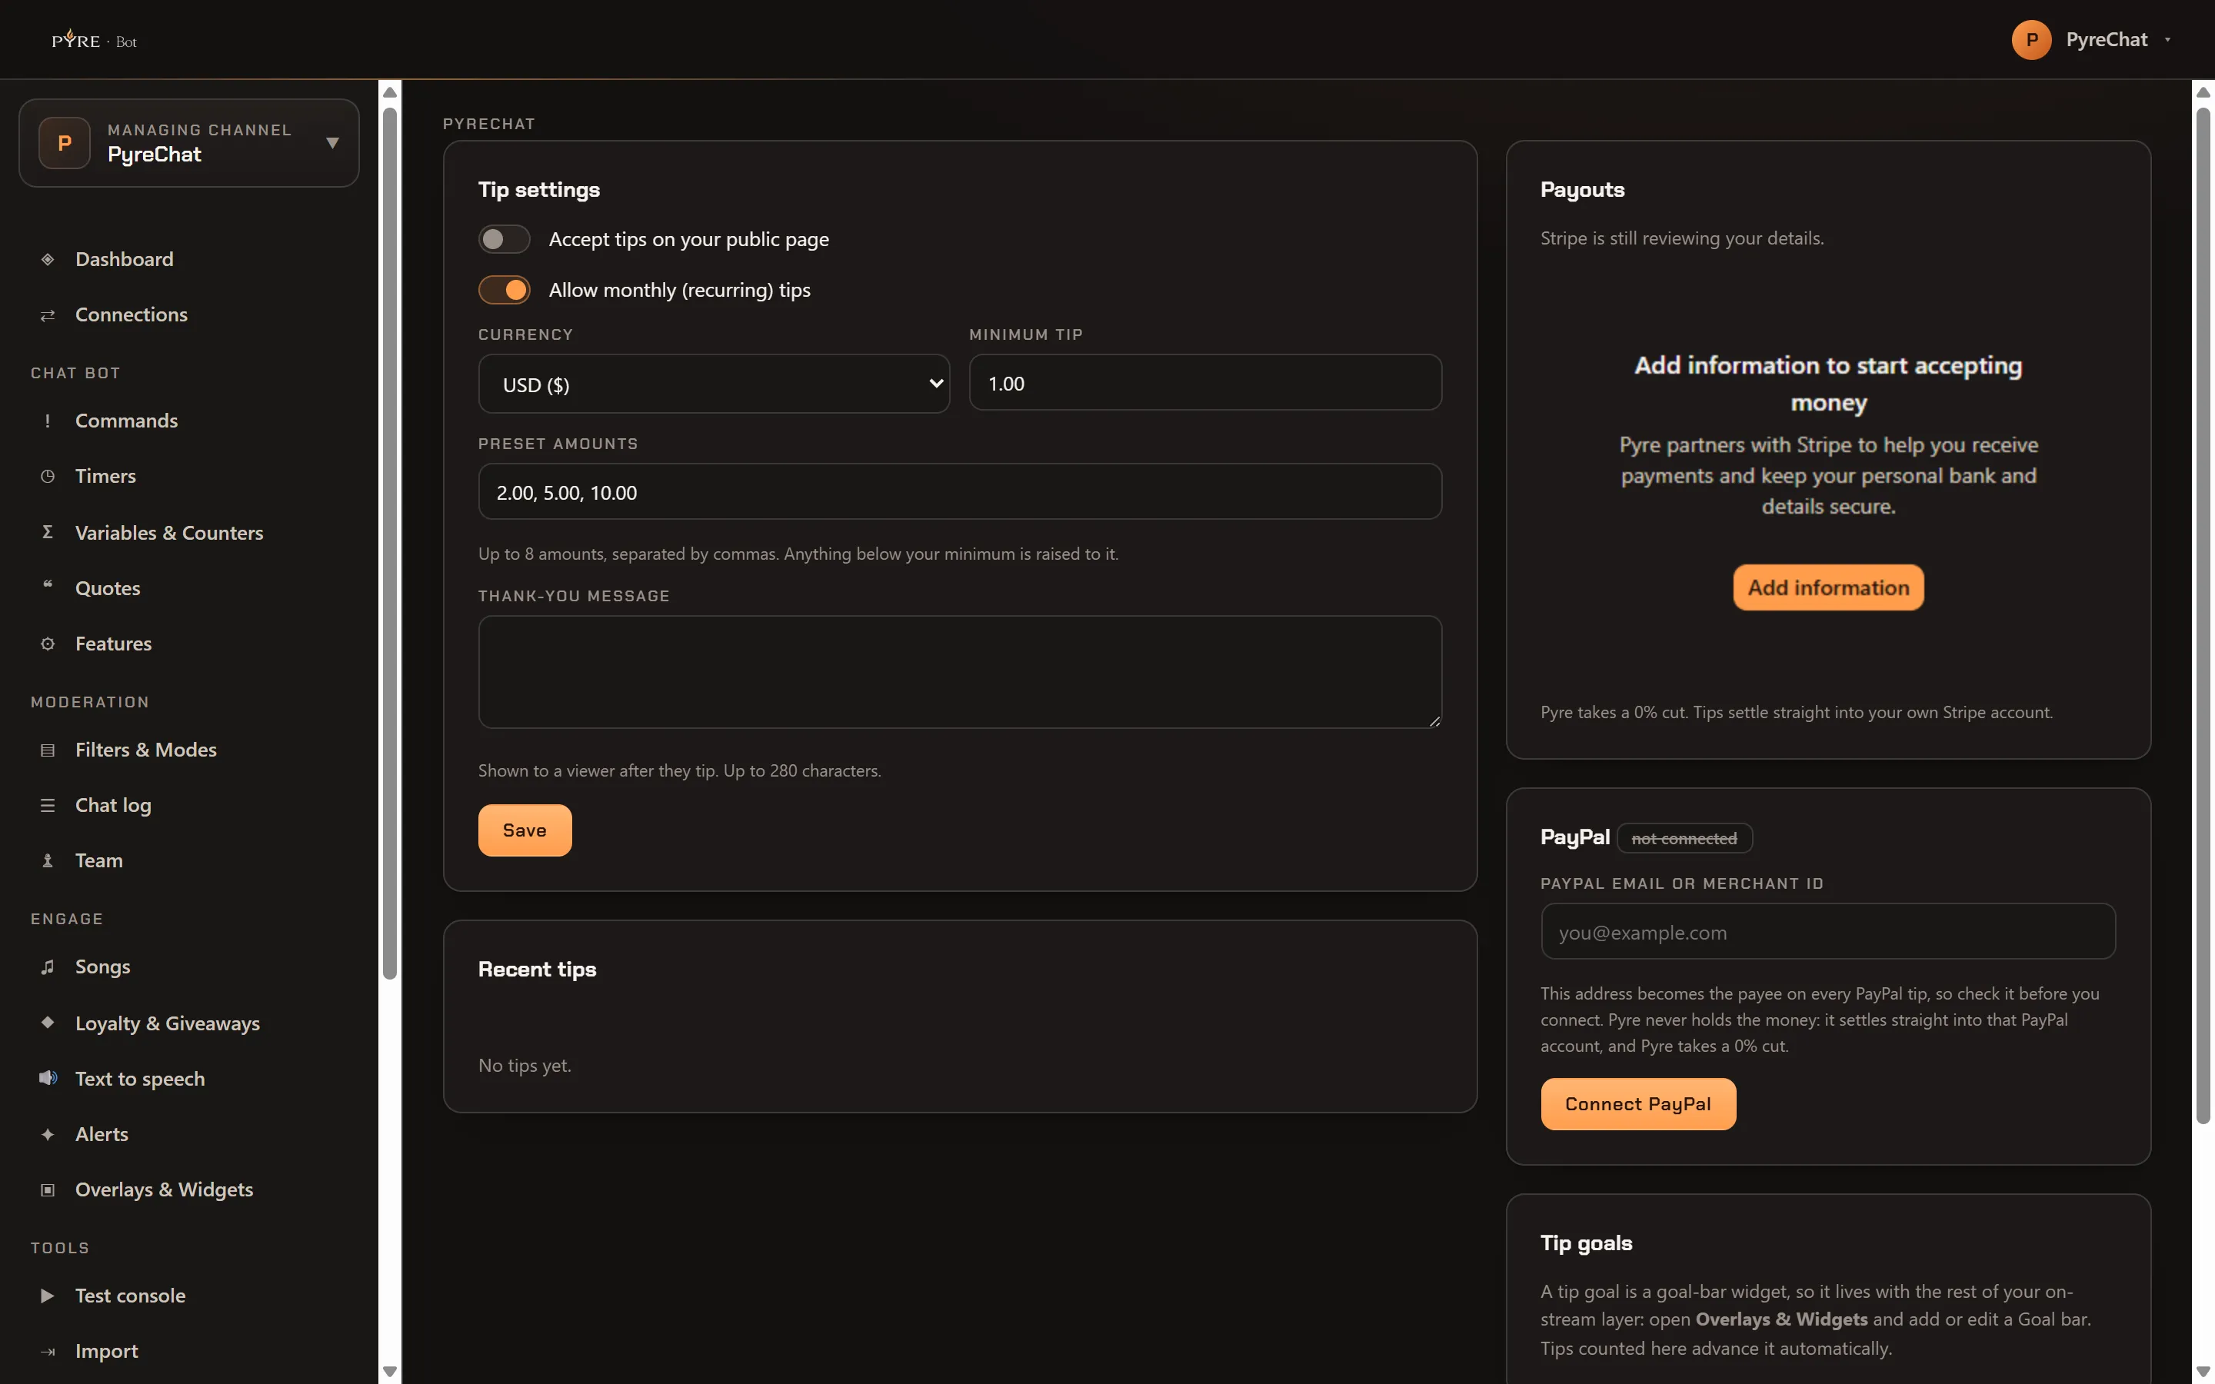This screenshot has width=2215, height=1384.
Task: Click the Loyalty & Giveaways diamond icon
Action: 48,1023
